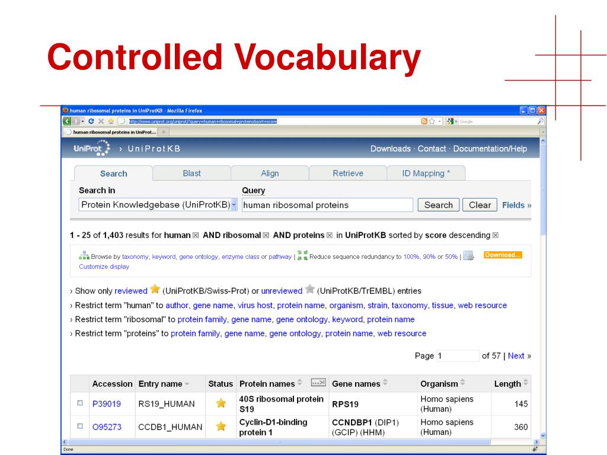The height and width of the screenshot is (455, 607).
Task: Browse by taxonomy link
Action: click(135, 257)
